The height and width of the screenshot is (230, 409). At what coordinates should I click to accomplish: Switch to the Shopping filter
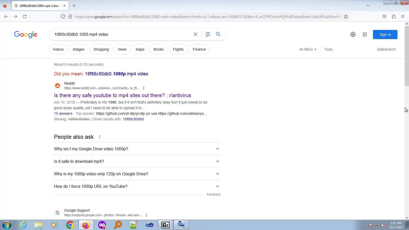(101, 49)
